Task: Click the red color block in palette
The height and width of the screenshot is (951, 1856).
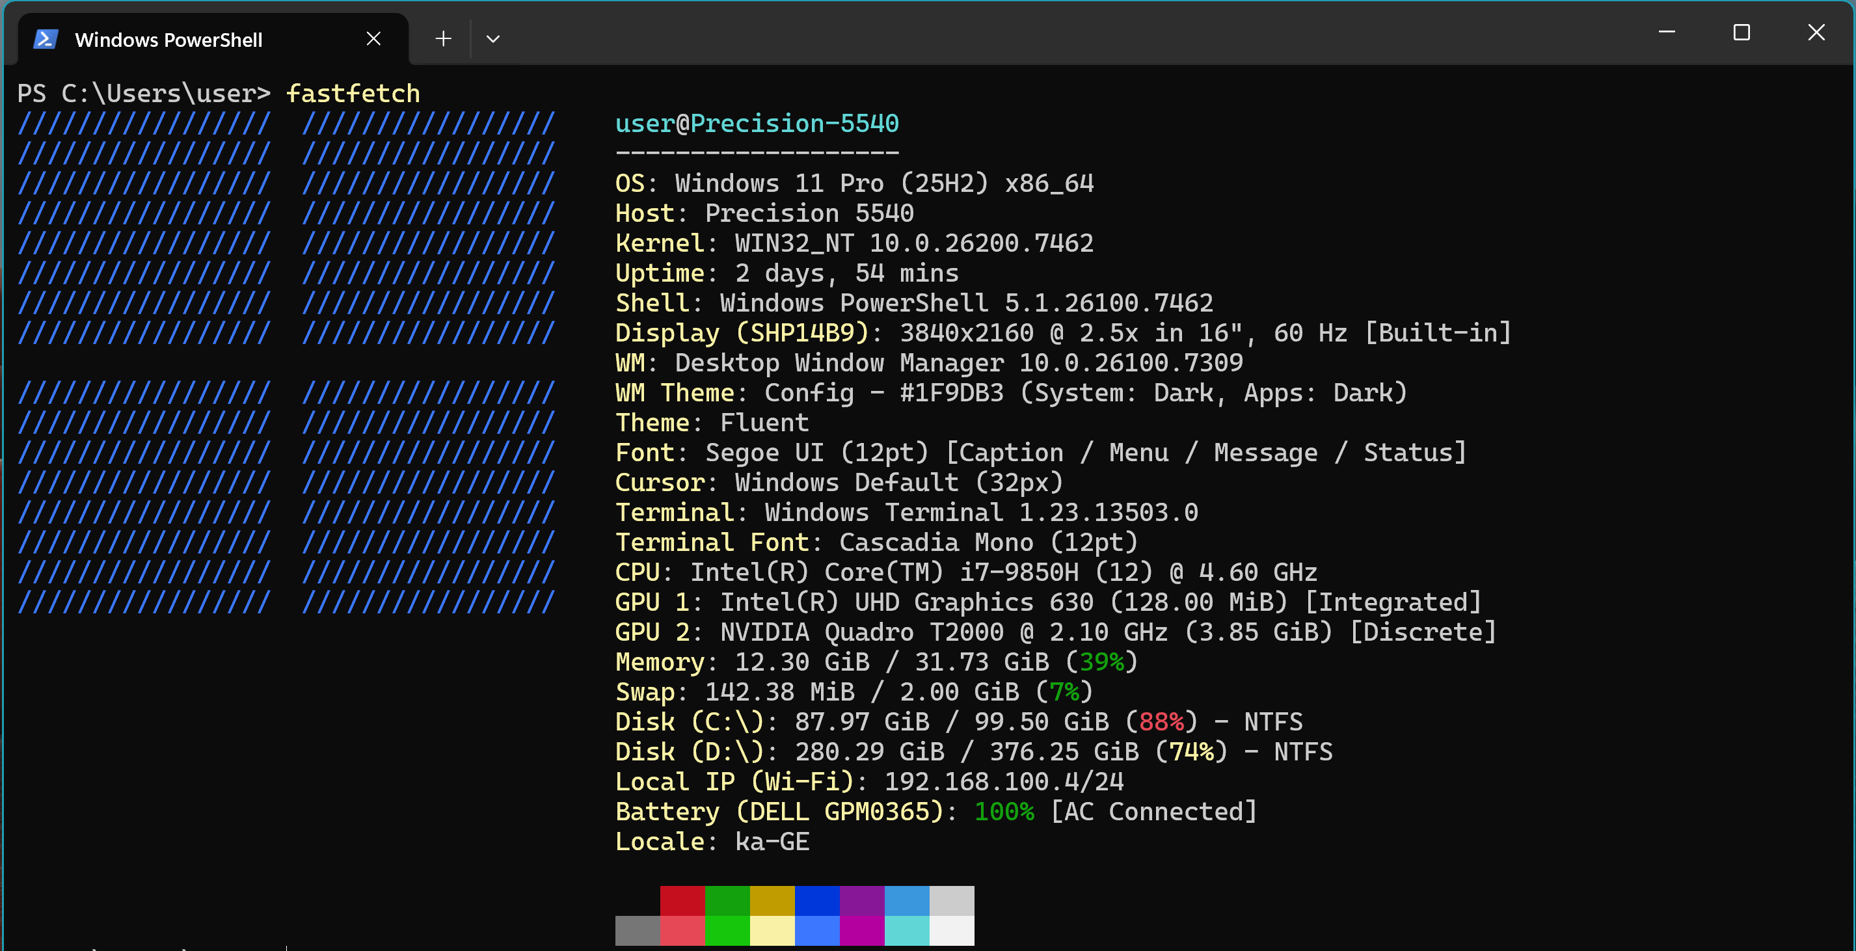Action: click(x=682, y=900)
